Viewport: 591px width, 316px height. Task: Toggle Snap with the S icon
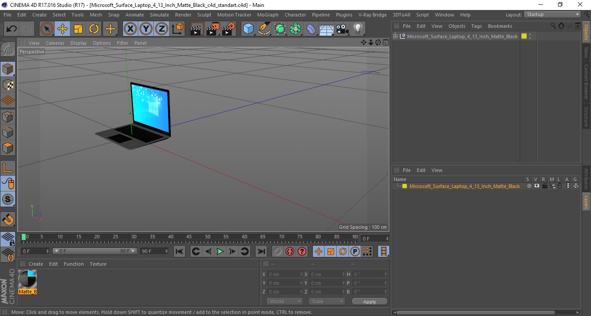pyautogui.click(x=8, y=199)
